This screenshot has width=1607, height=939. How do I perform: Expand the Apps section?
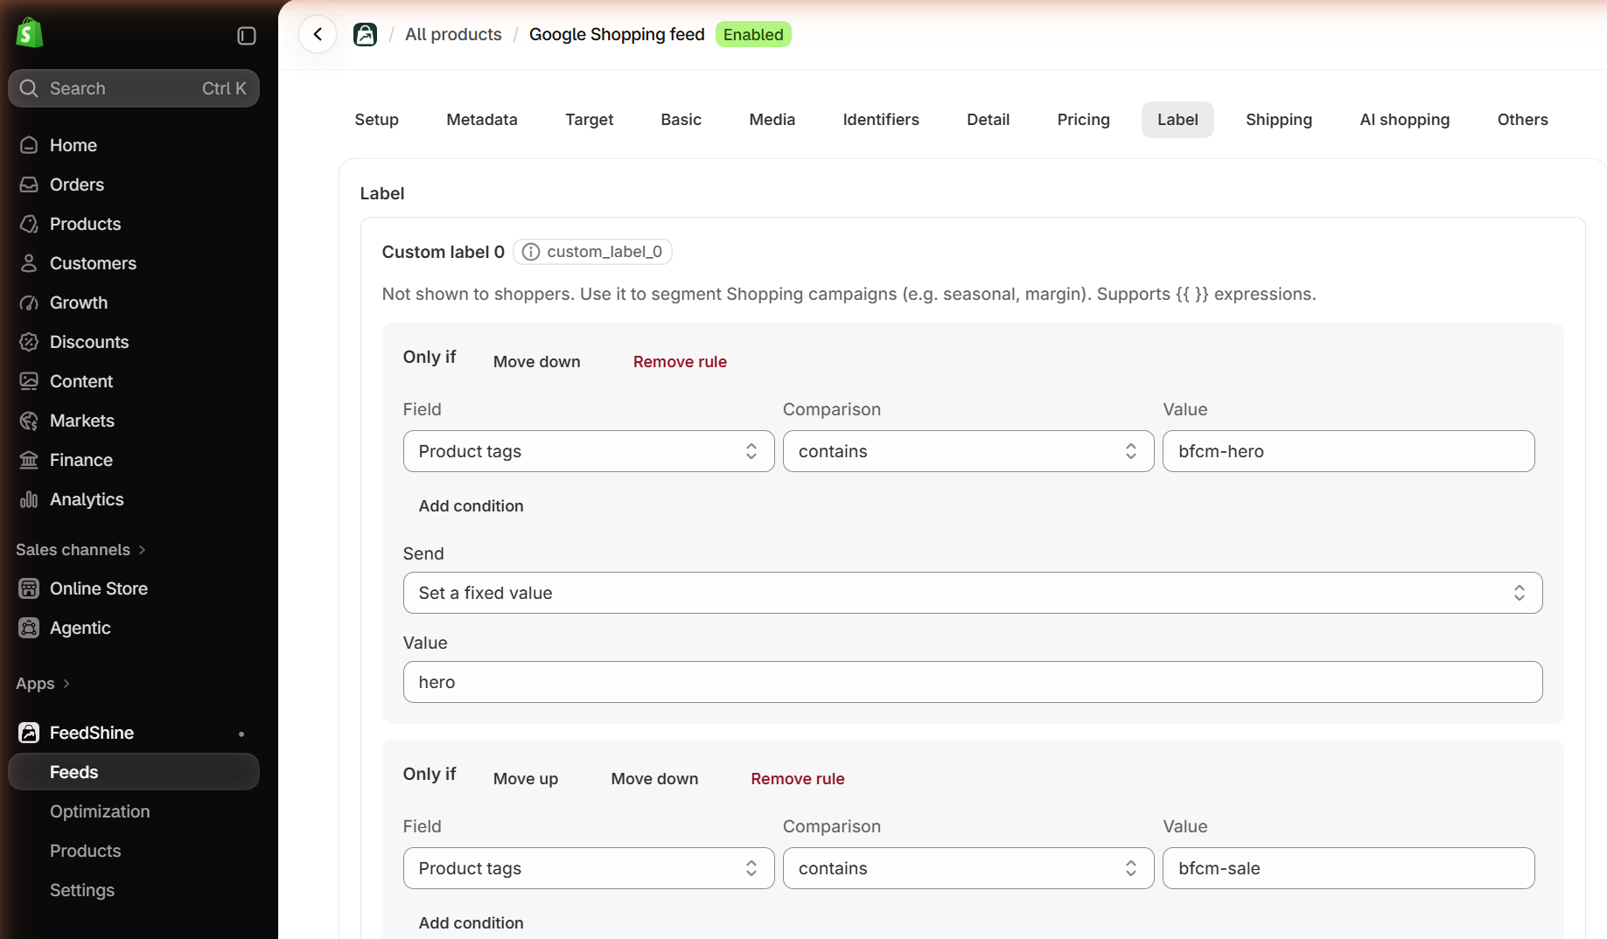tap(43, 684)
